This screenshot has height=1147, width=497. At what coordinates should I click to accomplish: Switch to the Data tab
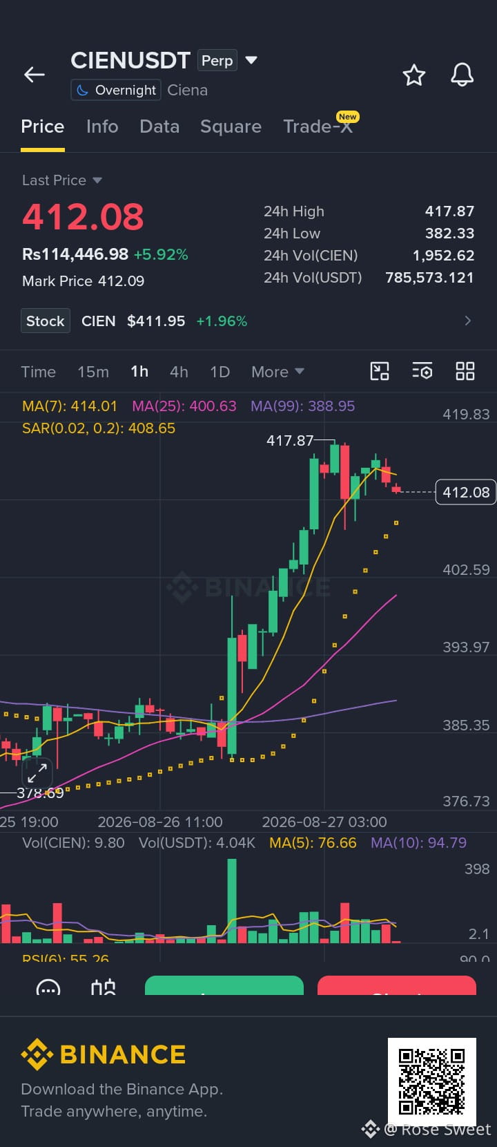pyautogui.click(x=159, y=126)
